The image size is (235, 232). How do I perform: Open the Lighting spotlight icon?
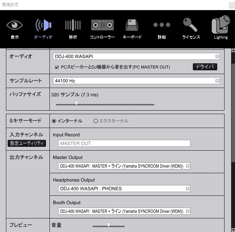(x=221, y=24)
